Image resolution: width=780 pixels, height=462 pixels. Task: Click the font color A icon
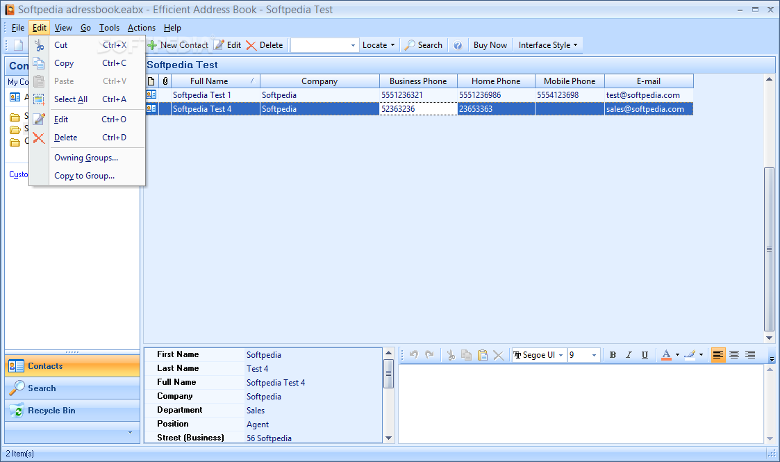666,355
